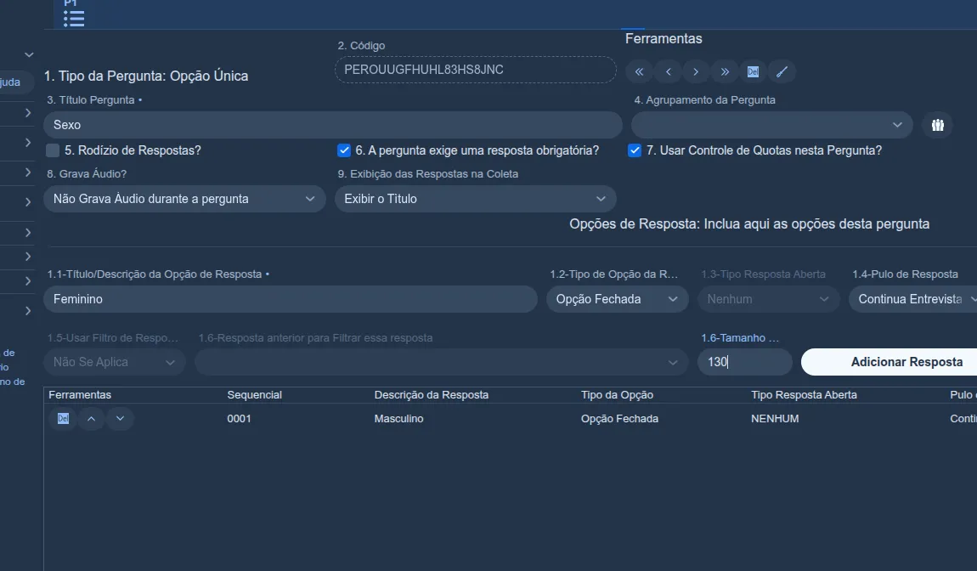This screenshot has width=977, height=571.
Task: Open Agrupamento da Pergunta dropdown
Action: click(x=772, y=125)
